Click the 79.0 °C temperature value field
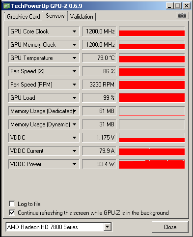Image resolution: width=193 pixels, height=237 pixels. (x=99, y=58)
